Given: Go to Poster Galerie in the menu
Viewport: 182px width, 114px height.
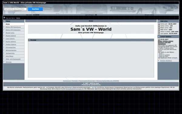Looking at the screenshot, I should (11, 42).
